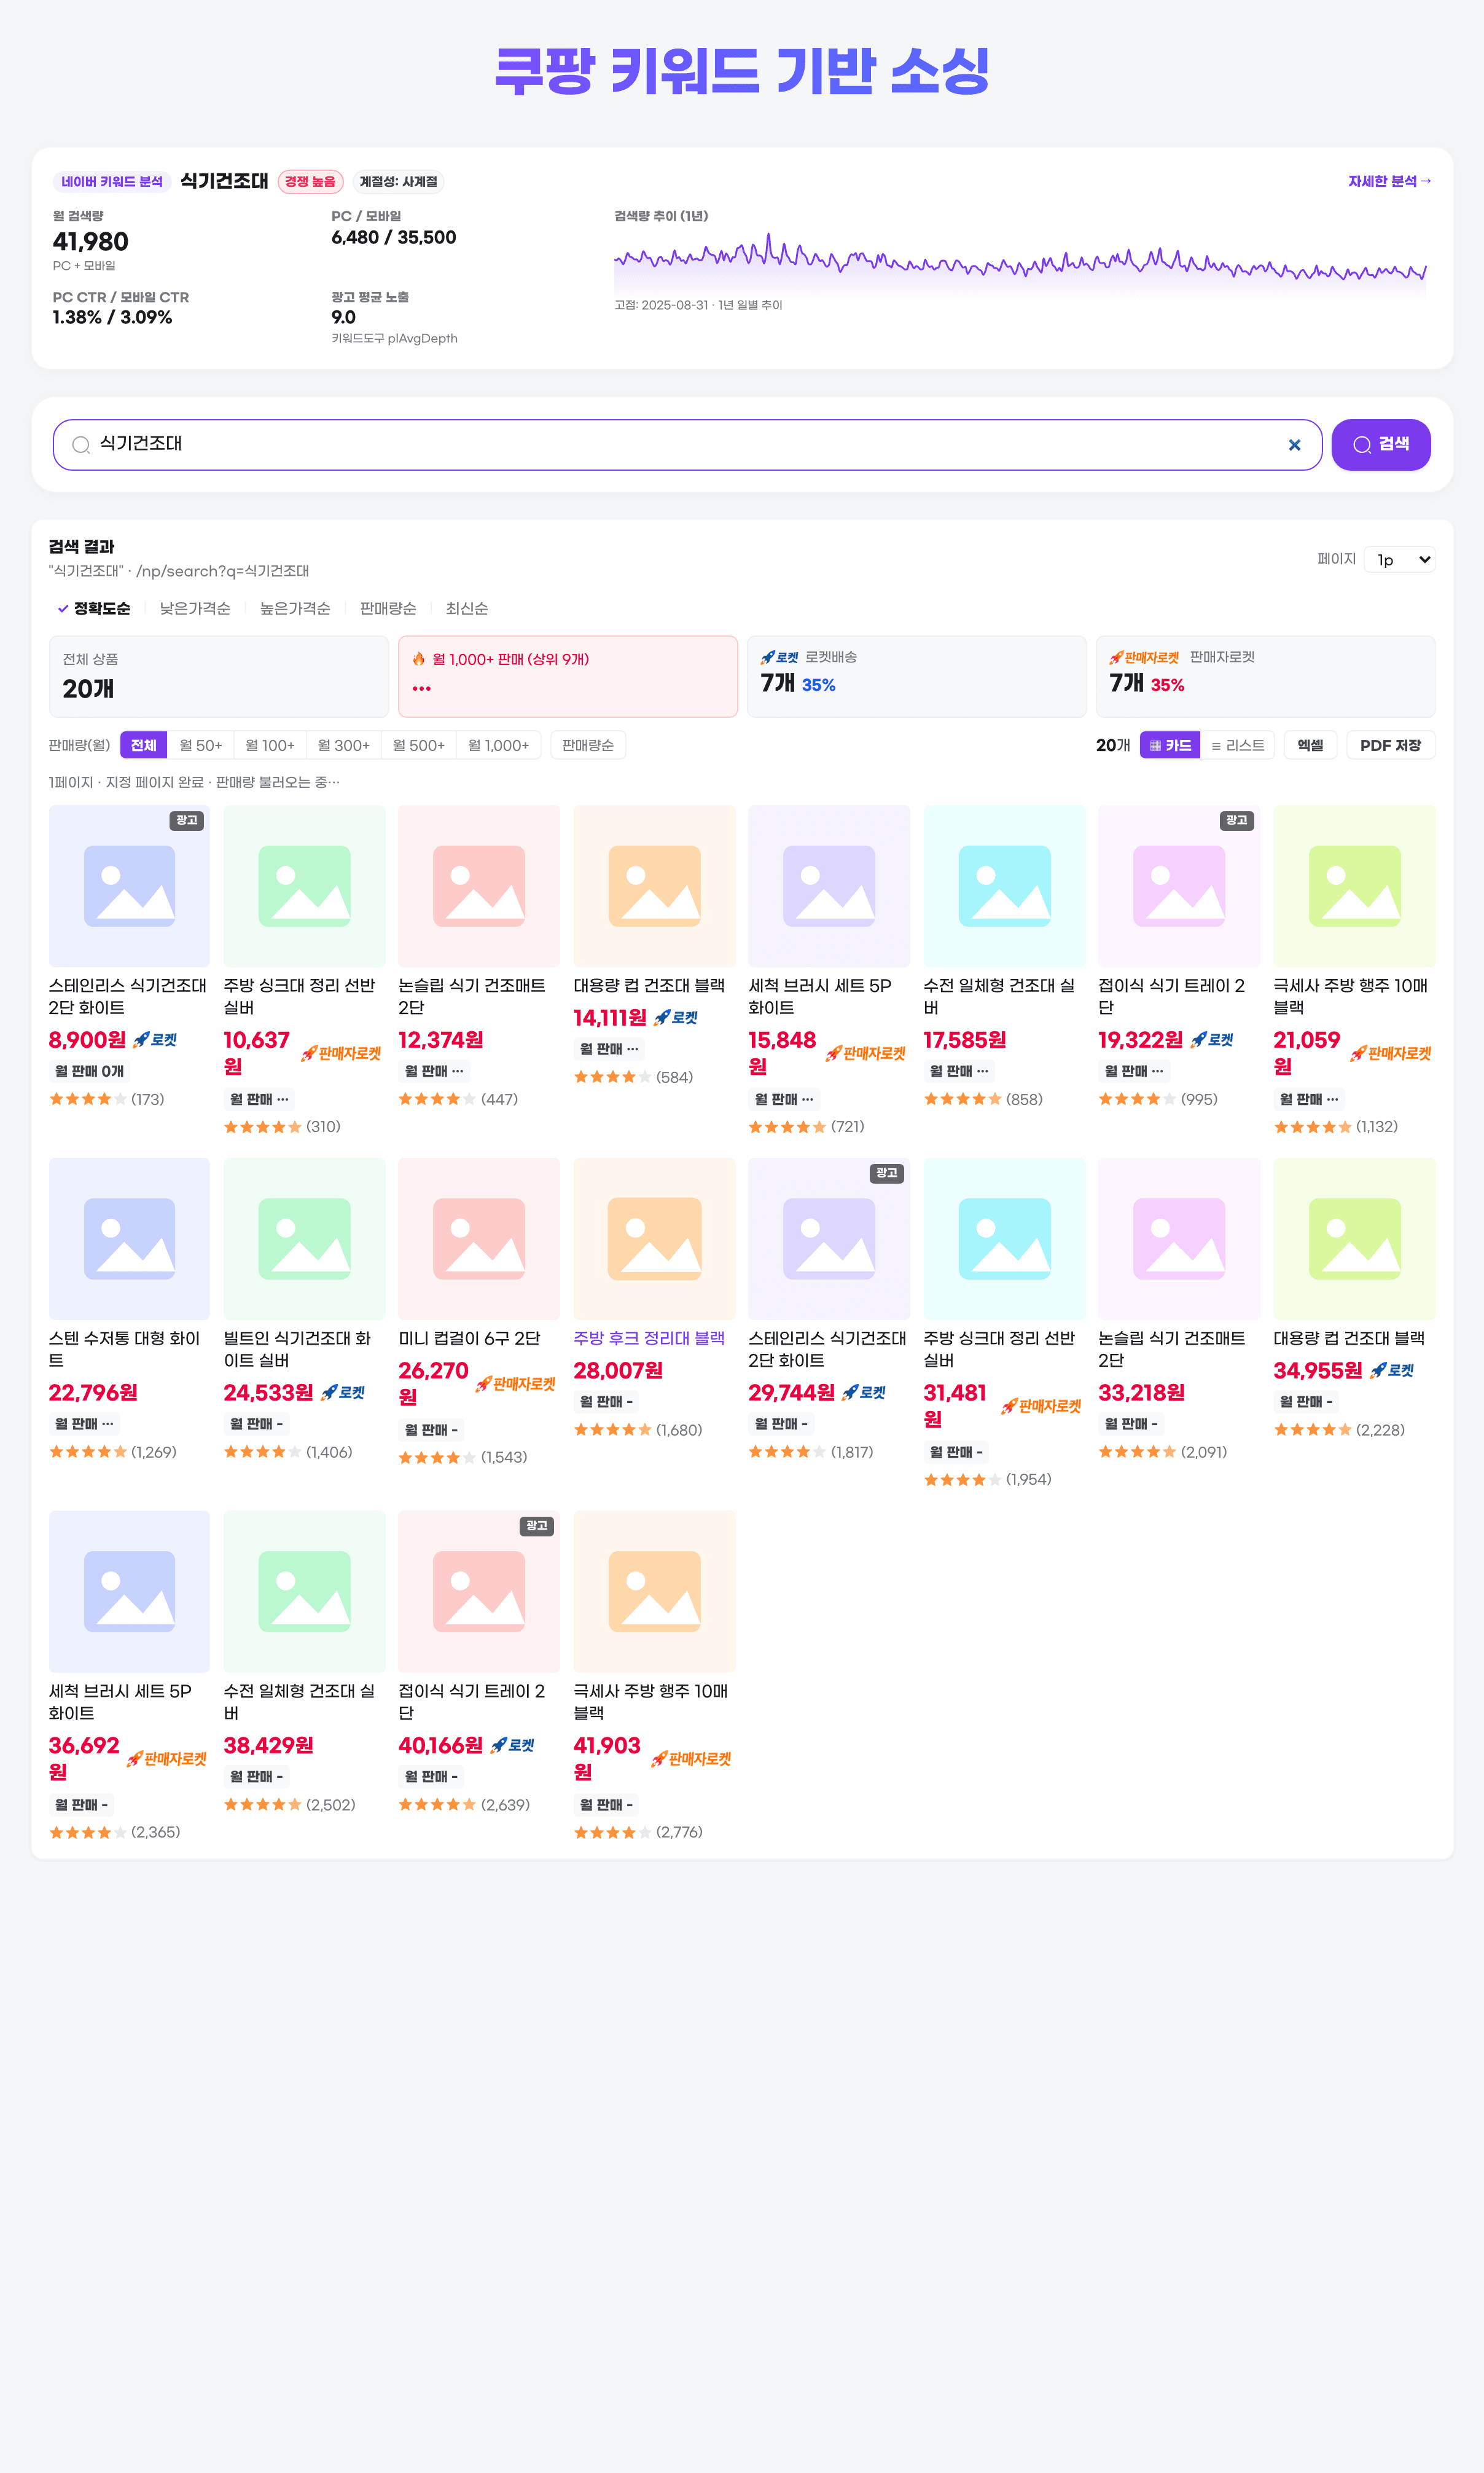Click the magnifier icon inside search field
This screenshot has height=2473, width=1484.
(x=81, y=445)
